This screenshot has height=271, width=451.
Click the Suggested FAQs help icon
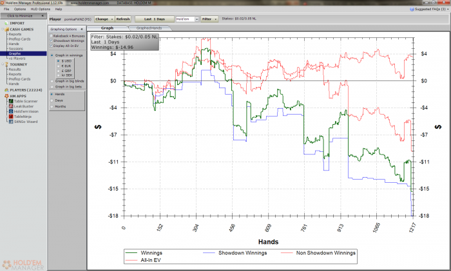click(412, 9)
